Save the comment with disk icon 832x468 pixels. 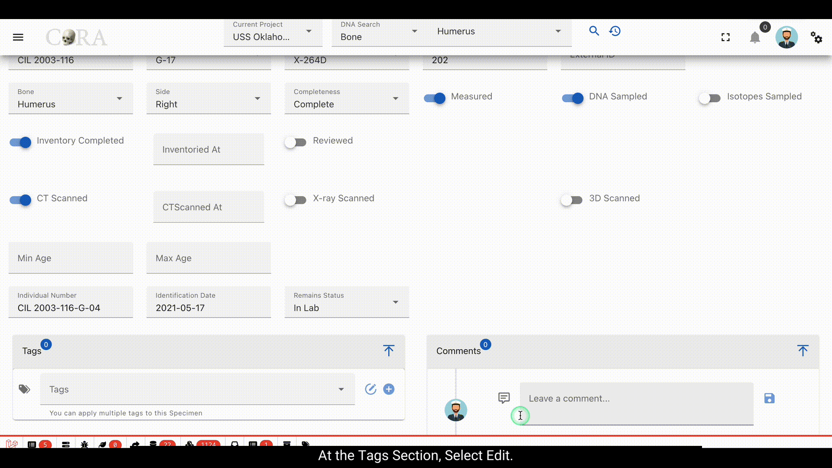769,398
